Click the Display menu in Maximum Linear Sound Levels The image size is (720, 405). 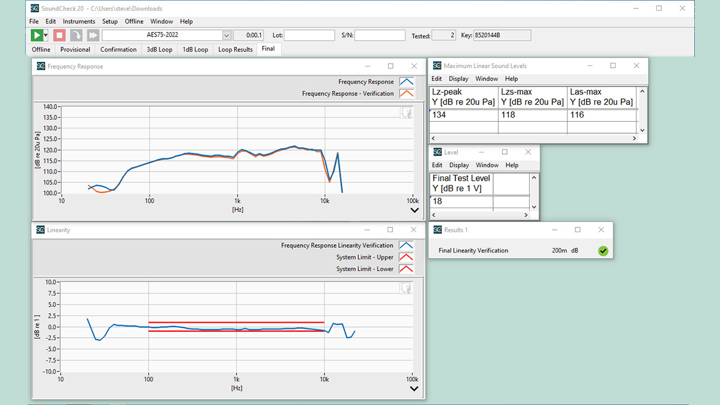[x=458, y=78]
